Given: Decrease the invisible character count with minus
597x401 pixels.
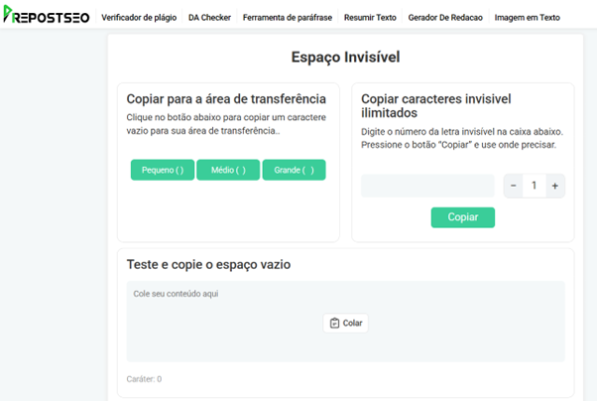Looking at the screenshot, I should [513, 186].
